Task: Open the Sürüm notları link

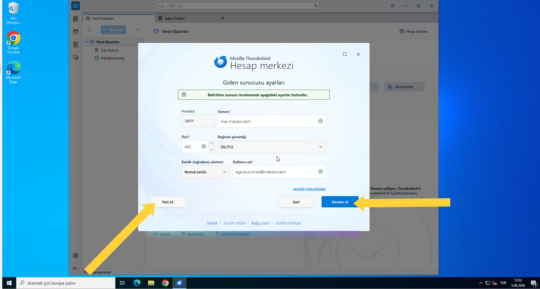Action: pyautogui.click(x=235, y=223)
